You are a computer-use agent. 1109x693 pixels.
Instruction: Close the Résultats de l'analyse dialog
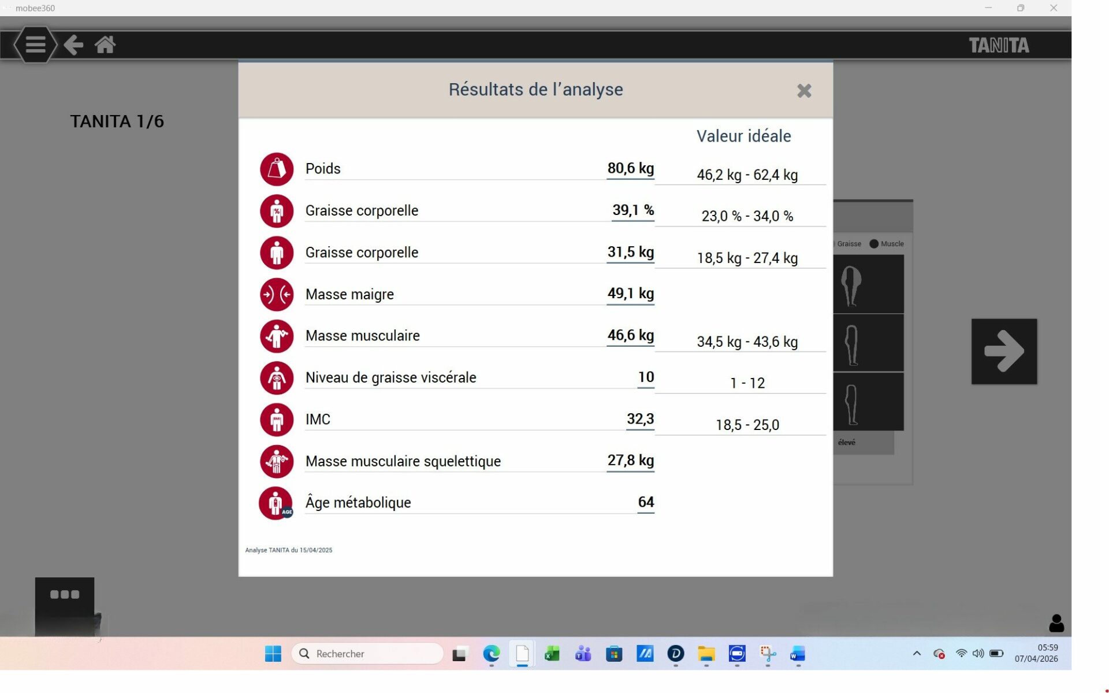point(804,91)
